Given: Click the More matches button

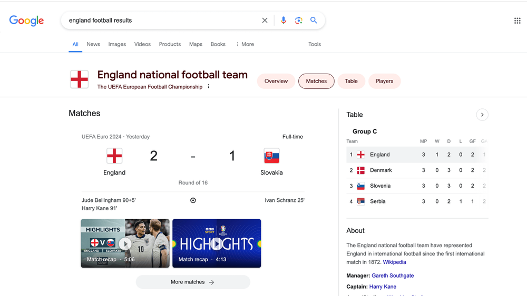Looking at the screenshot, I should (193, 282).
